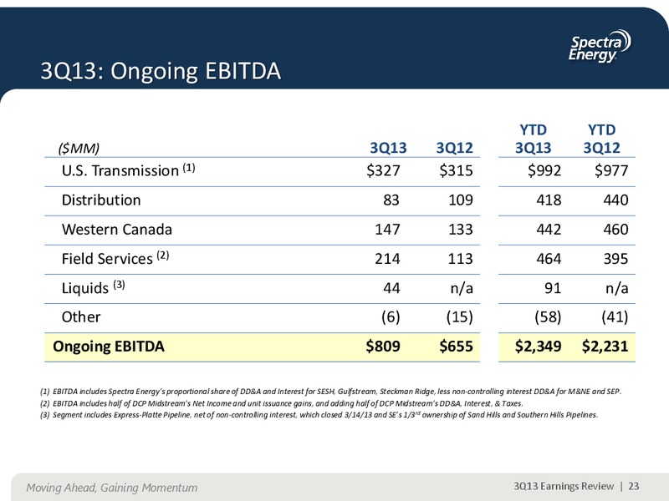Click the 44 Liquids value
The height and width of the screenshot is (501, 669).
(x=391, y=288)
